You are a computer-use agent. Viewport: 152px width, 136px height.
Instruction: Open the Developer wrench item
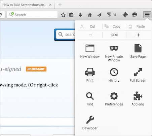click(x=90, y=123)
